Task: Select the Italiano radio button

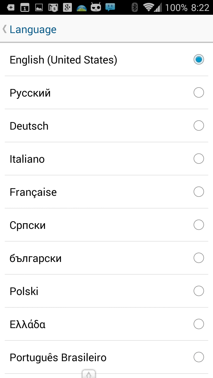Action: coord(199,159)
